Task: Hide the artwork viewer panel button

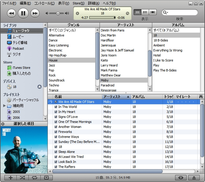Action: coord(47,178)
